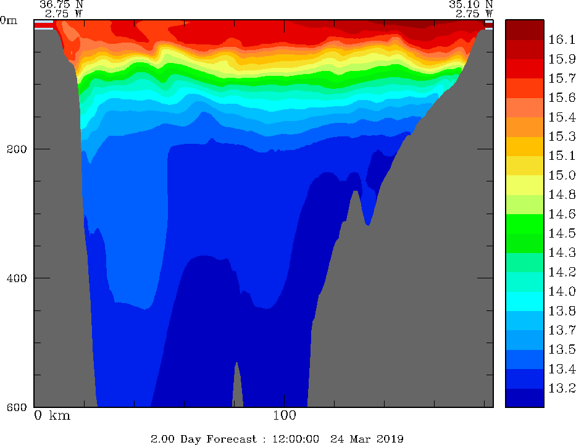Select the pale yellow colorbar swatch between 15.0 and 14.8
The width and height of the screenshot is (576, 445).
click(x=524, y=185)
